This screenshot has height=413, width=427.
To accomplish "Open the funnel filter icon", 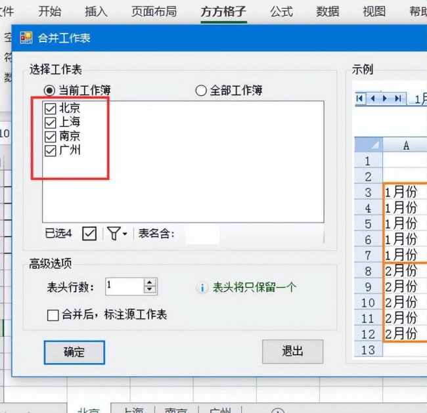I will click(114, 234).
